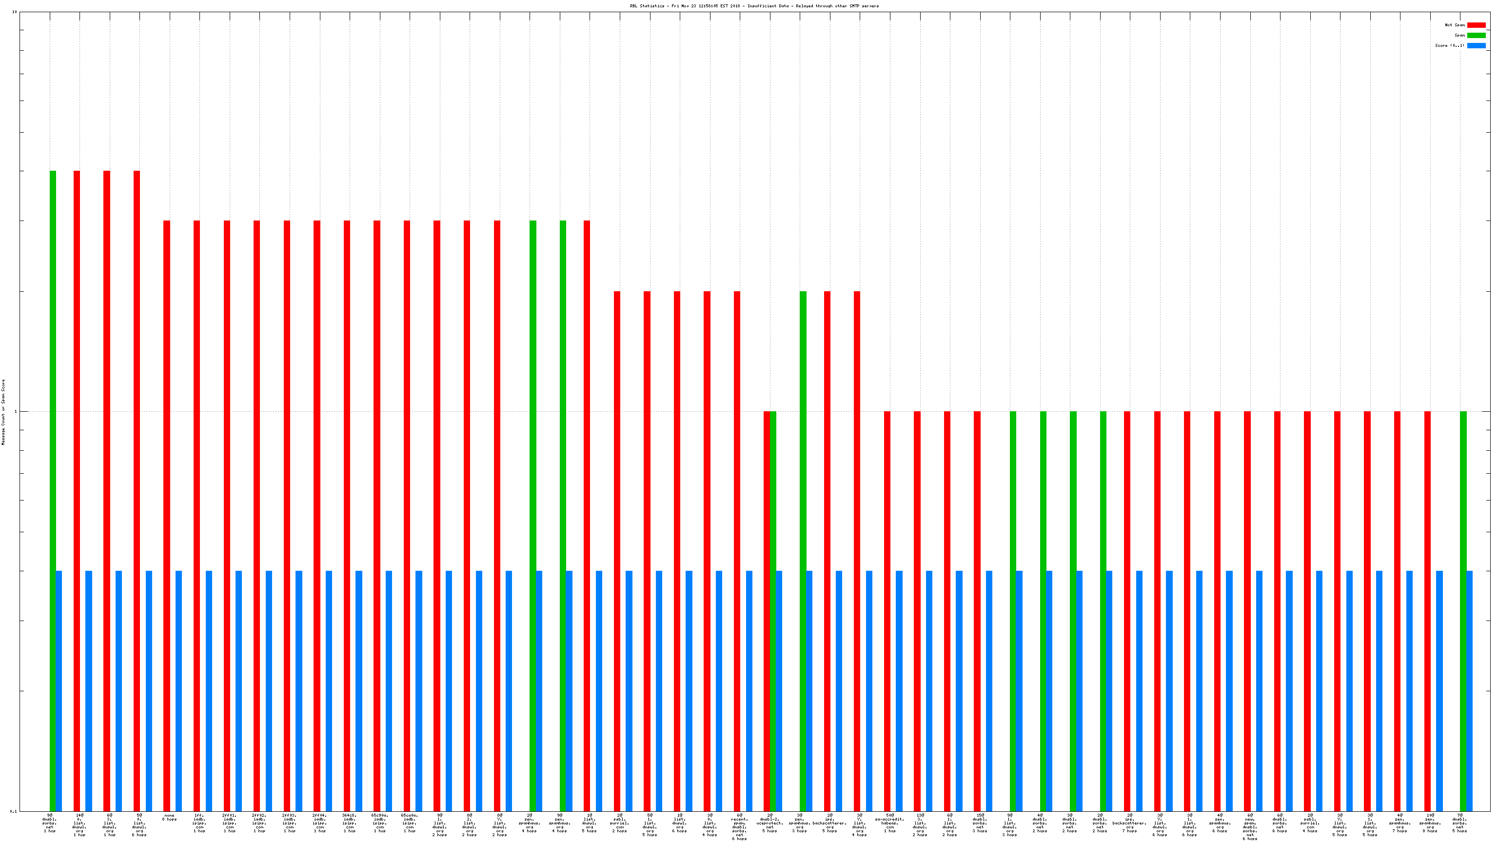Click the y-axis tick label 10

(15, 12)
